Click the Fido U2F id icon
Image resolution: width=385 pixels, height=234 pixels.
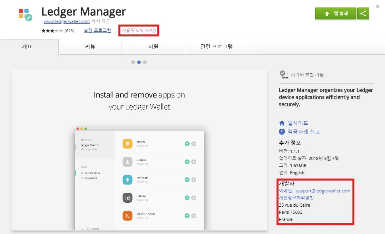(128, 198)
